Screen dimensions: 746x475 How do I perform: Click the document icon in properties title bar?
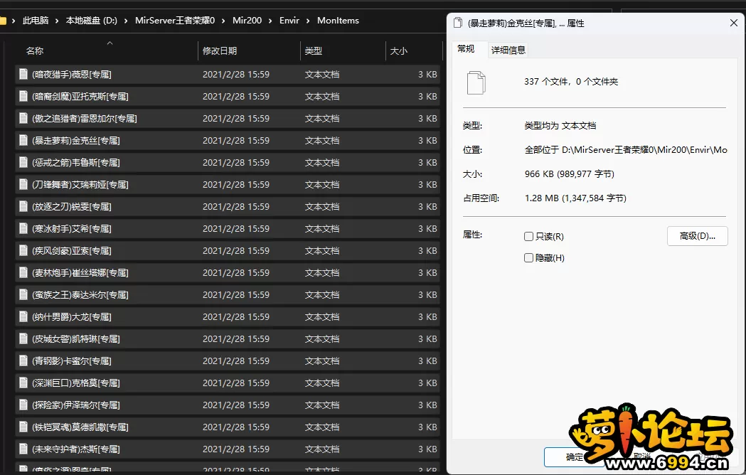coord(458,23)
